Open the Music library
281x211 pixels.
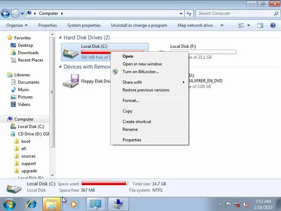(23, 90)
